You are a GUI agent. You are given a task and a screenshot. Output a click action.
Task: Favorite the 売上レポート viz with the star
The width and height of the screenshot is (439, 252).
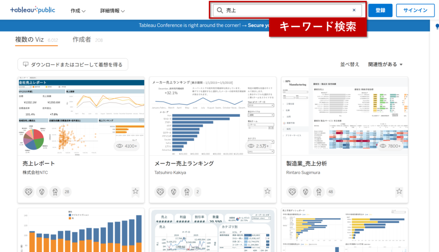[x=135, y=191]
